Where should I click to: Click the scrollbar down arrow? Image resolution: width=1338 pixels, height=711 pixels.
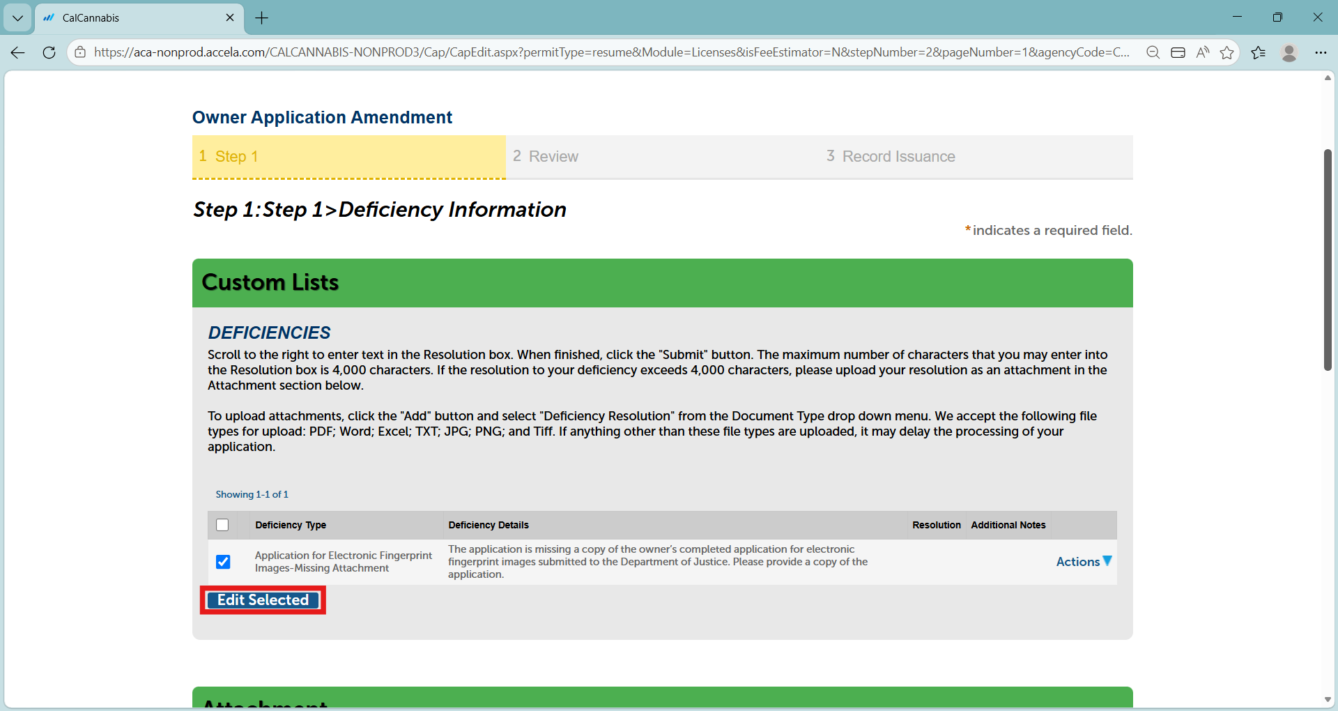(1328, 700)
